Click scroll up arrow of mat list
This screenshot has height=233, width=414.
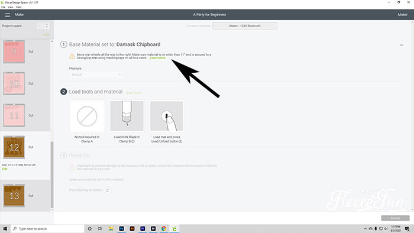[x=52, y=41]
